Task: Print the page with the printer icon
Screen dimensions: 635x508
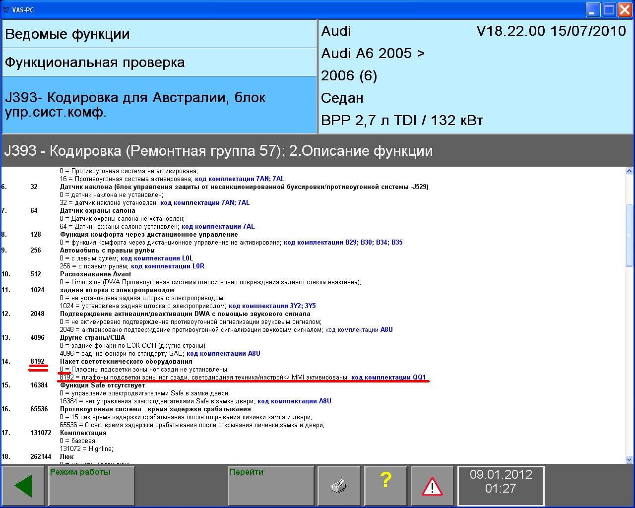Action: pyautogui.click(x=339, y=487)
